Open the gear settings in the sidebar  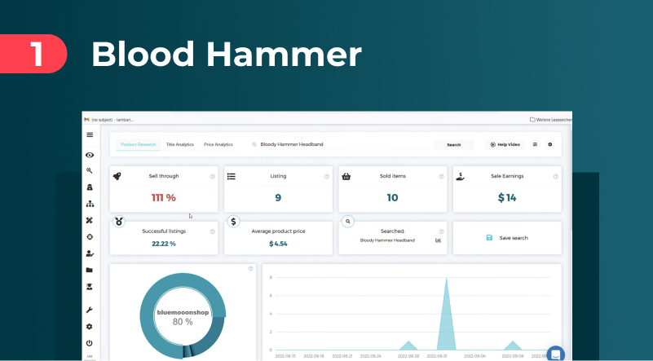[x=90, y=327]
